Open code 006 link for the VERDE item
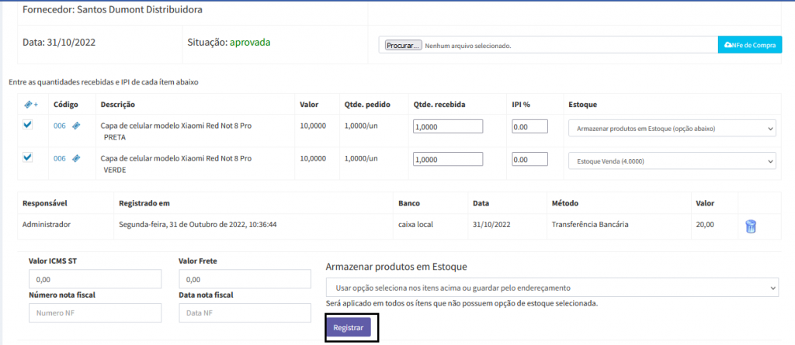Image resolution: width=795 pixels, height=345 pixels. 59,158
